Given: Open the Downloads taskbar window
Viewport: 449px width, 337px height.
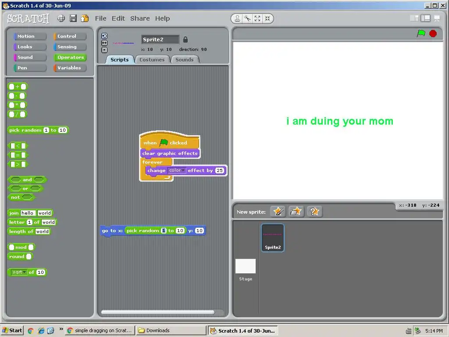Looking at the screenshot, I should (x=171, y=330).
